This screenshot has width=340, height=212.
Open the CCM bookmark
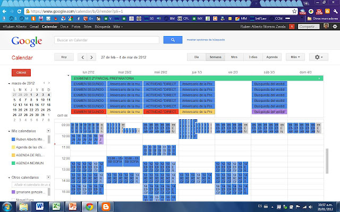[x=276, y=19]
